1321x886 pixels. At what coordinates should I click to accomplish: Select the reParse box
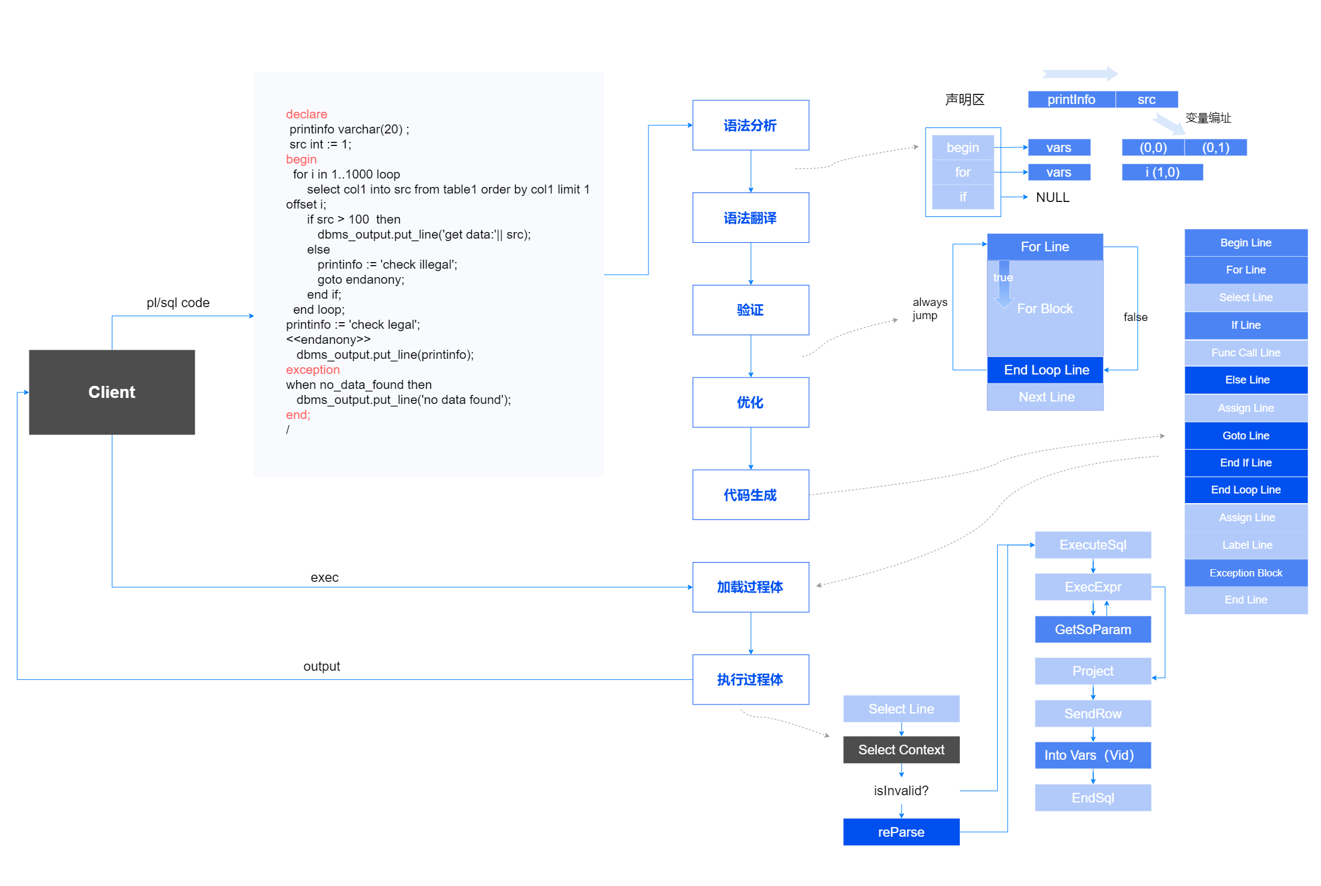[900, 832]
